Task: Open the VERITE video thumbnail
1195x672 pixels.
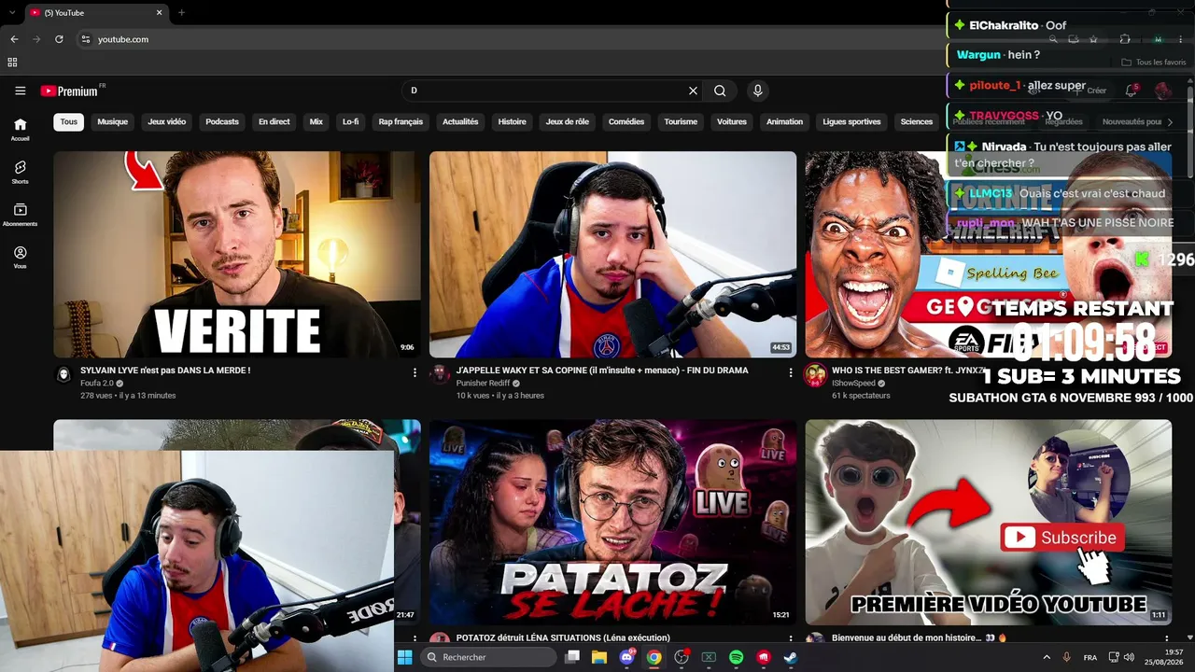Action: click(x=237, y=255)
